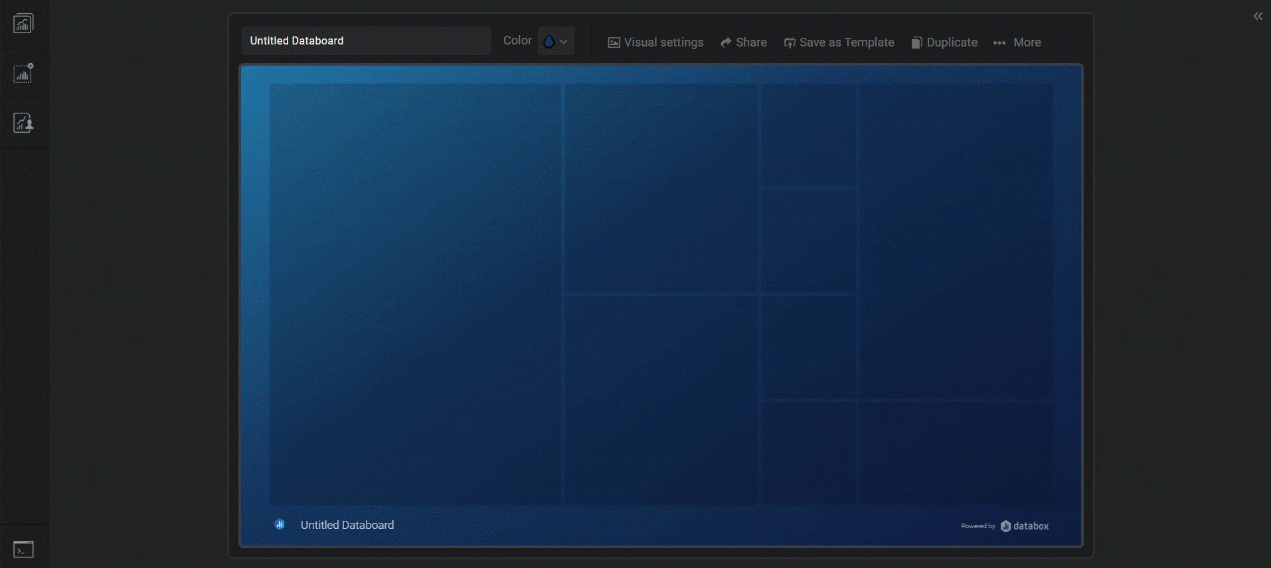1271x568 pixels.
Task: Open the More ellipsis menu
Action: click(1017, 42)
